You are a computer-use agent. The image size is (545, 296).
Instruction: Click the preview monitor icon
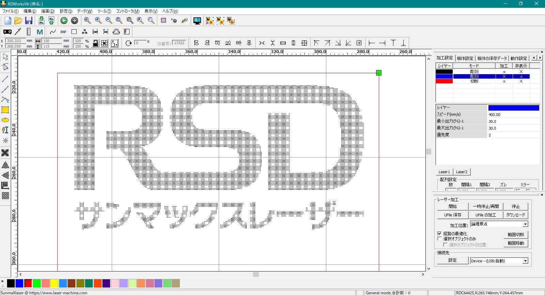(197, 21)
